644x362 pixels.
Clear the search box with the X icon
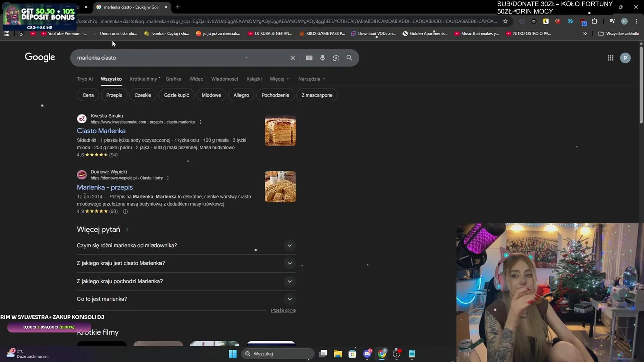[x=292, y=58]
